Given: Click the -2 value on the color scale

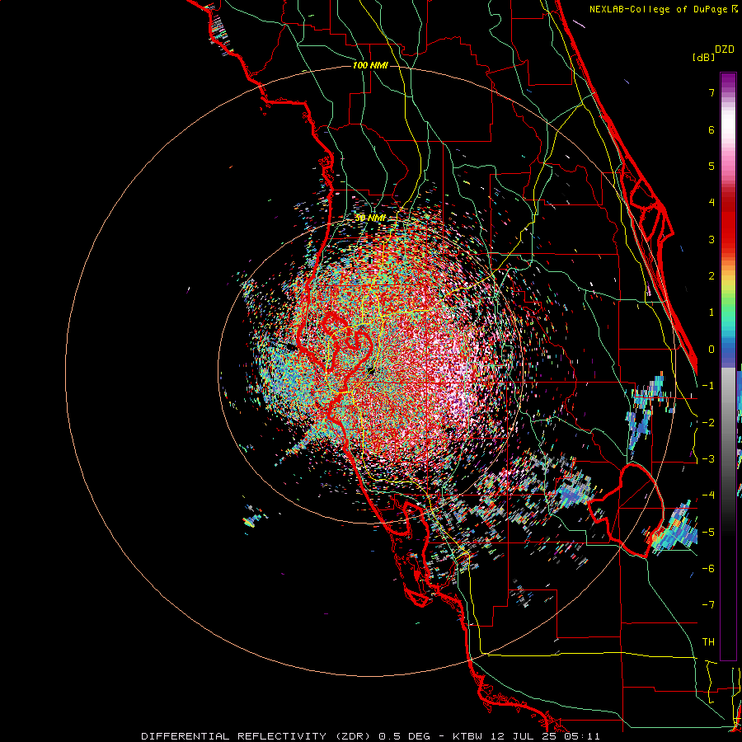Looking at the screenshot, I should [708, 422].
